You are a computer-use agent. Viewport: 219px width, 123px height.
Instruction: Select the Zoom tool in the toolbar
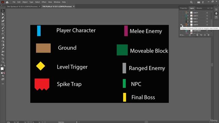click(3, 62)
